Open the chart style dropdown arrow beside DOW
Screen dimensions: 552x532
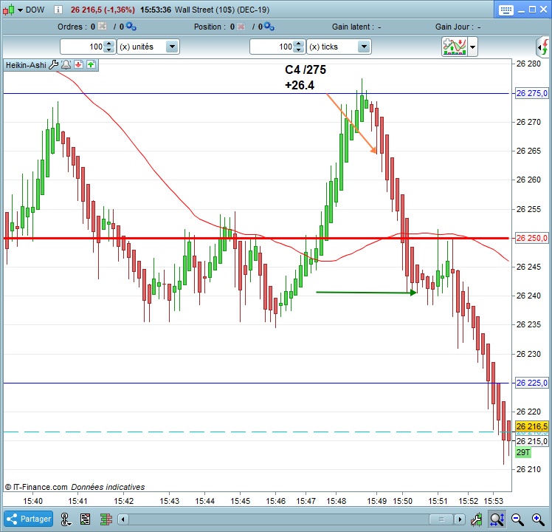coord(20,10)
